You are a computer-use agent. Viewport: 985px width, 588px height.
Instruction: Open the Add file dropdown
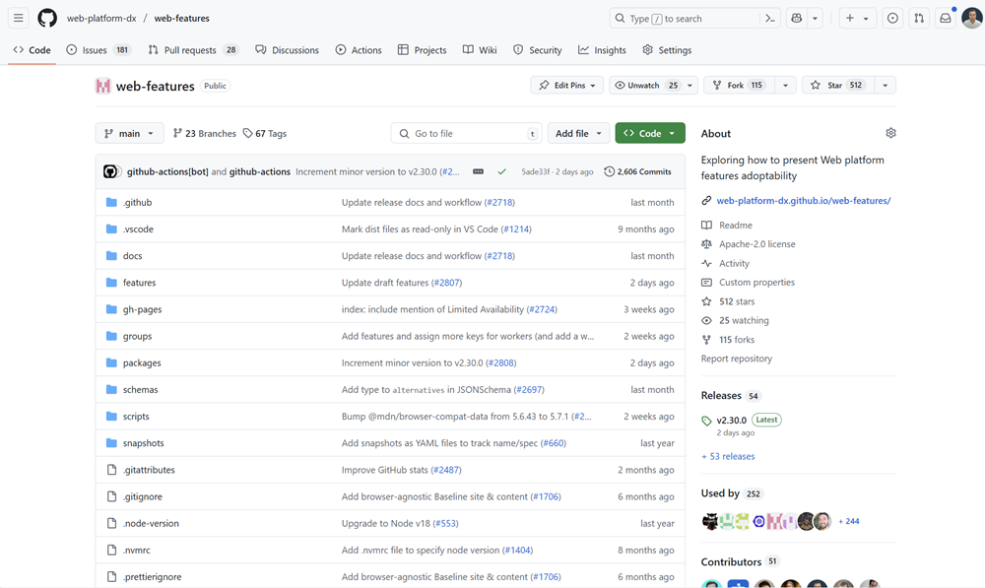click(x=578, y=133)
